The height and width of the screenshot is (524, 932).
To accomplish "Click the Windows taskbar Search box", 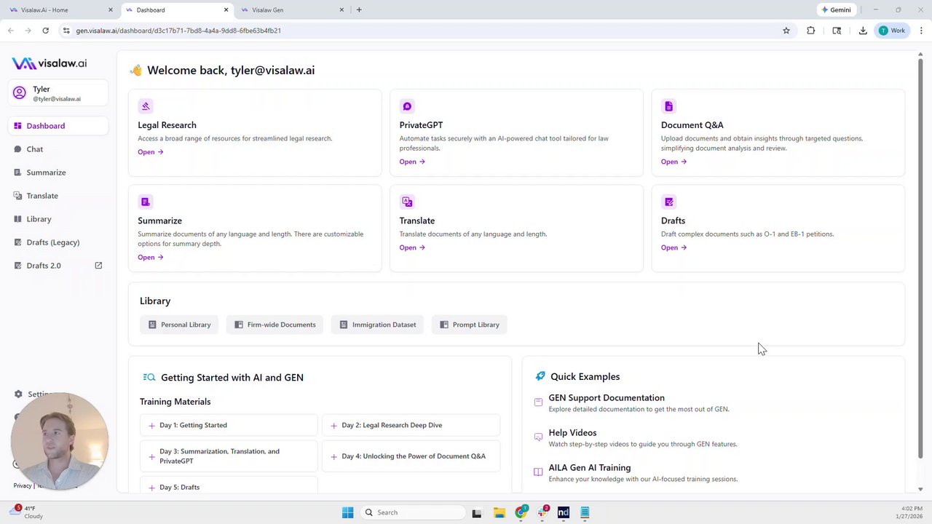I will pyautogui.click(x=413, y=512).
